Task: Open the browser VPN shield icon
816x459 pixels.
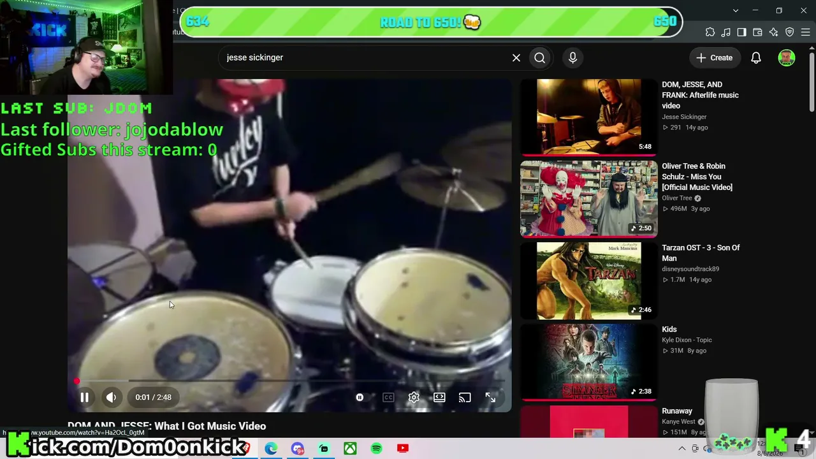Action: [790, 32]
